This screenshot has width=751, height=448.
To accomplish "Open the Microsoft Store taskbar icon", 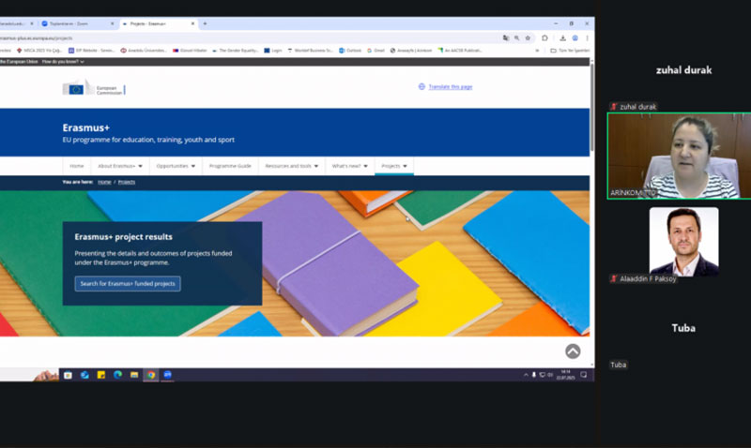I will 68,375.
